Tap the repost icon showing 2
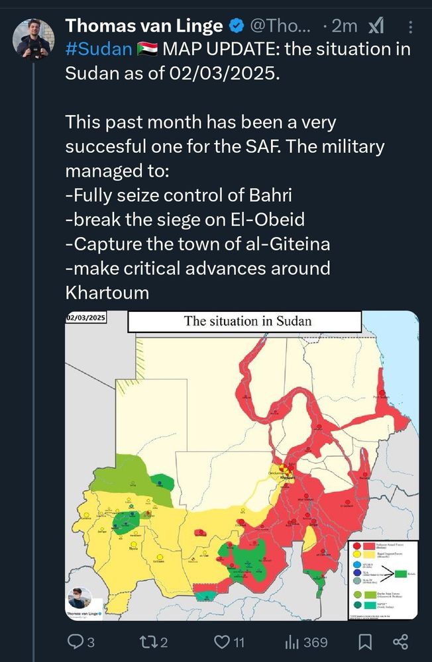This screenshot has width=432, height=662. point(154,642)
